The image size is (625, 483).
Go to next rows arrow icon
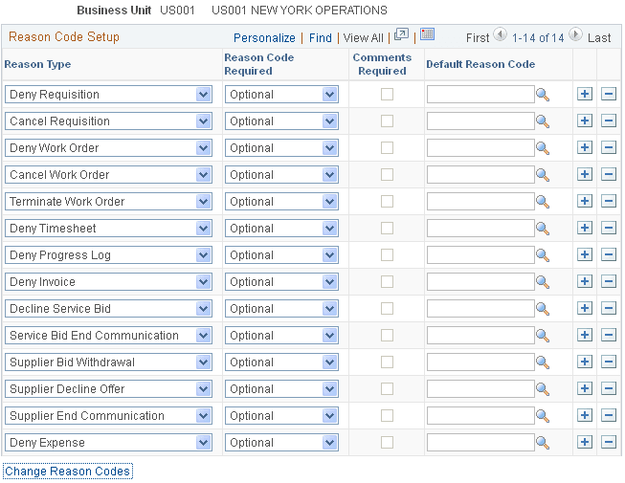coord(575,36)
